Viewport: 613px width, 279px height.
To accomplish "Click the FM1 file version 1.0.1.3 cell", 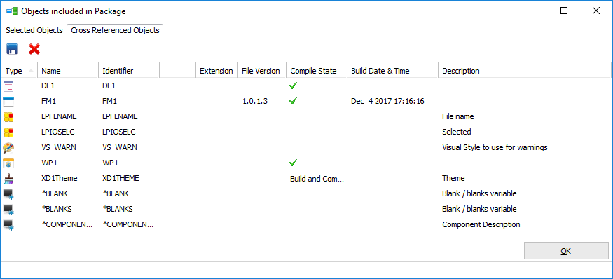I will click(255, 102).
